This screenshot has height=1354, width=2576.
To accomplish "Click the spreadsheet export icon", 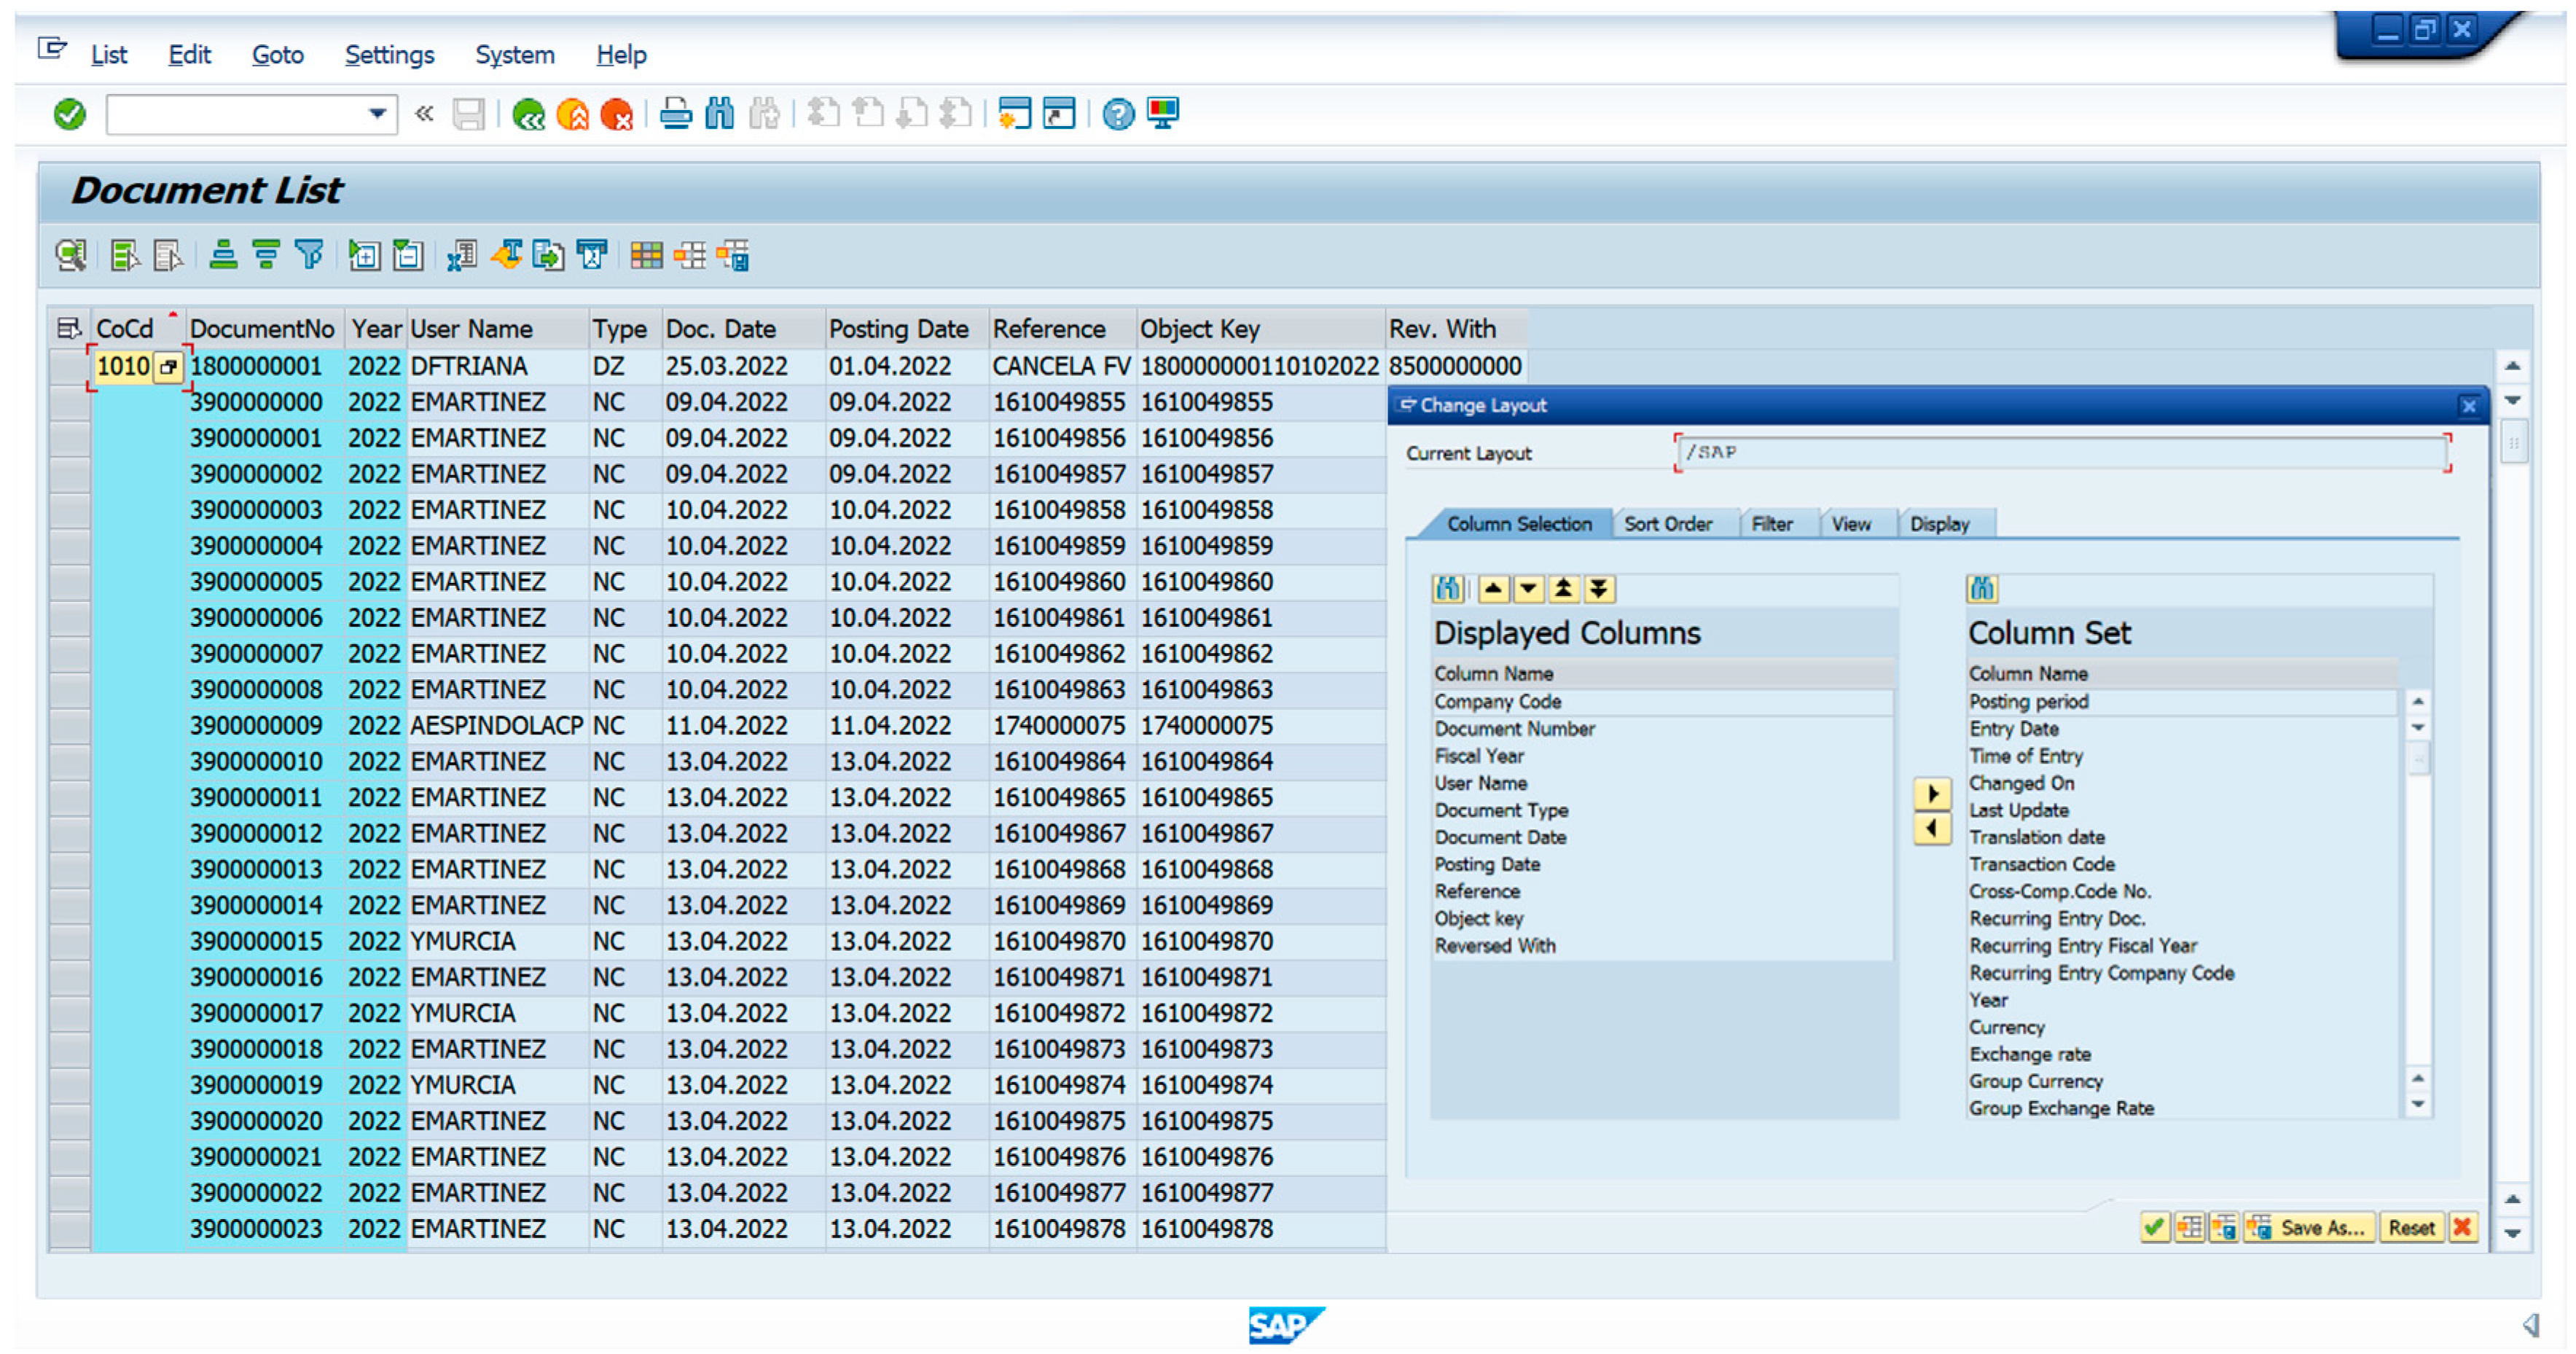I will 461,256.
